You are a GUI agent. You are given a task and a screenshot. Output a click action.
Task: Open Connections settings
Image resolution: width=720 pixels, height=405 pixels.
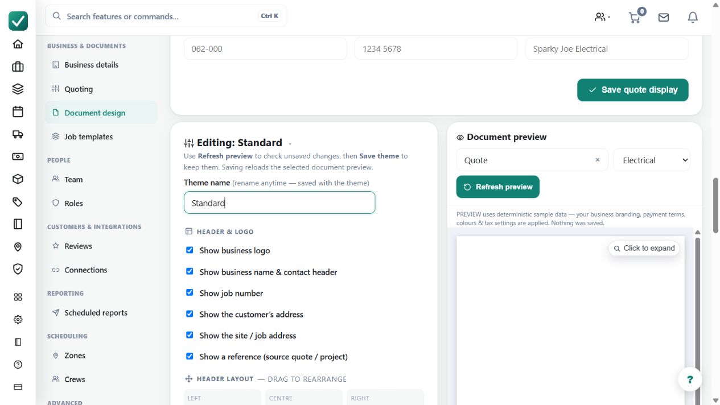(101, 270)
